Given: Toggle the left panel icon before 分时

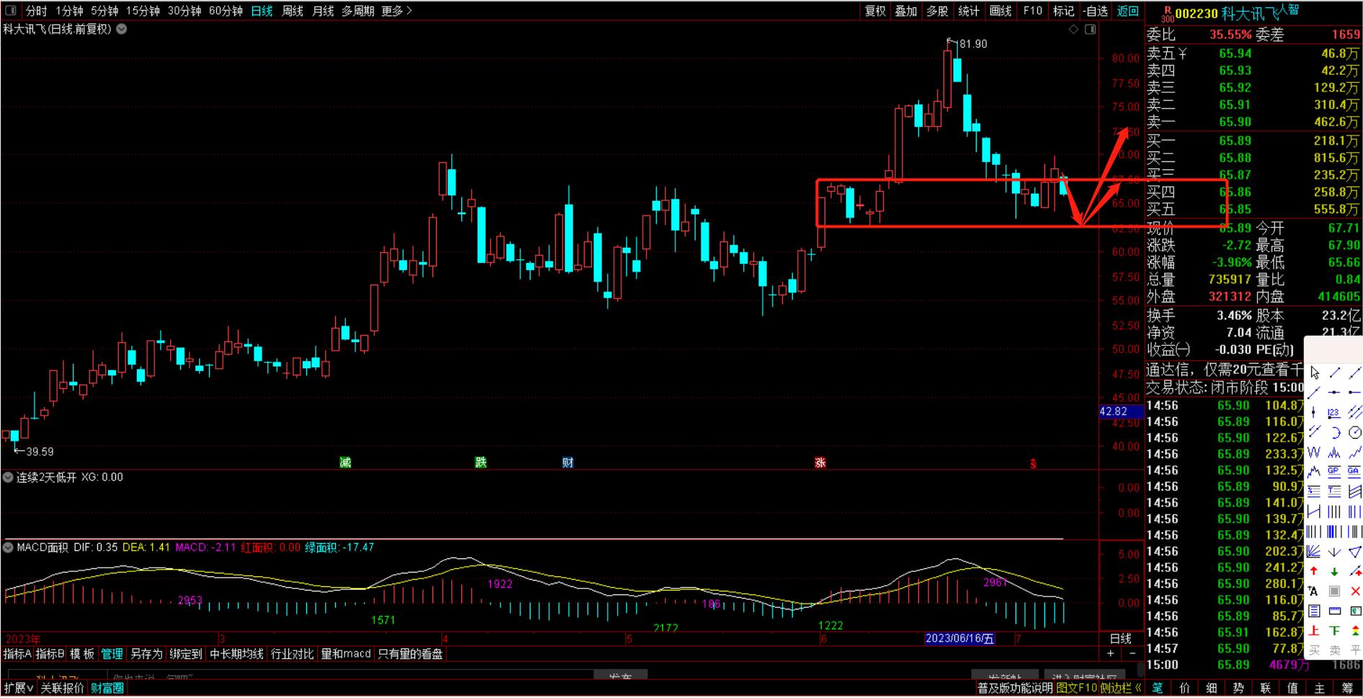Looking at the screenshot, I should (11, 11).
